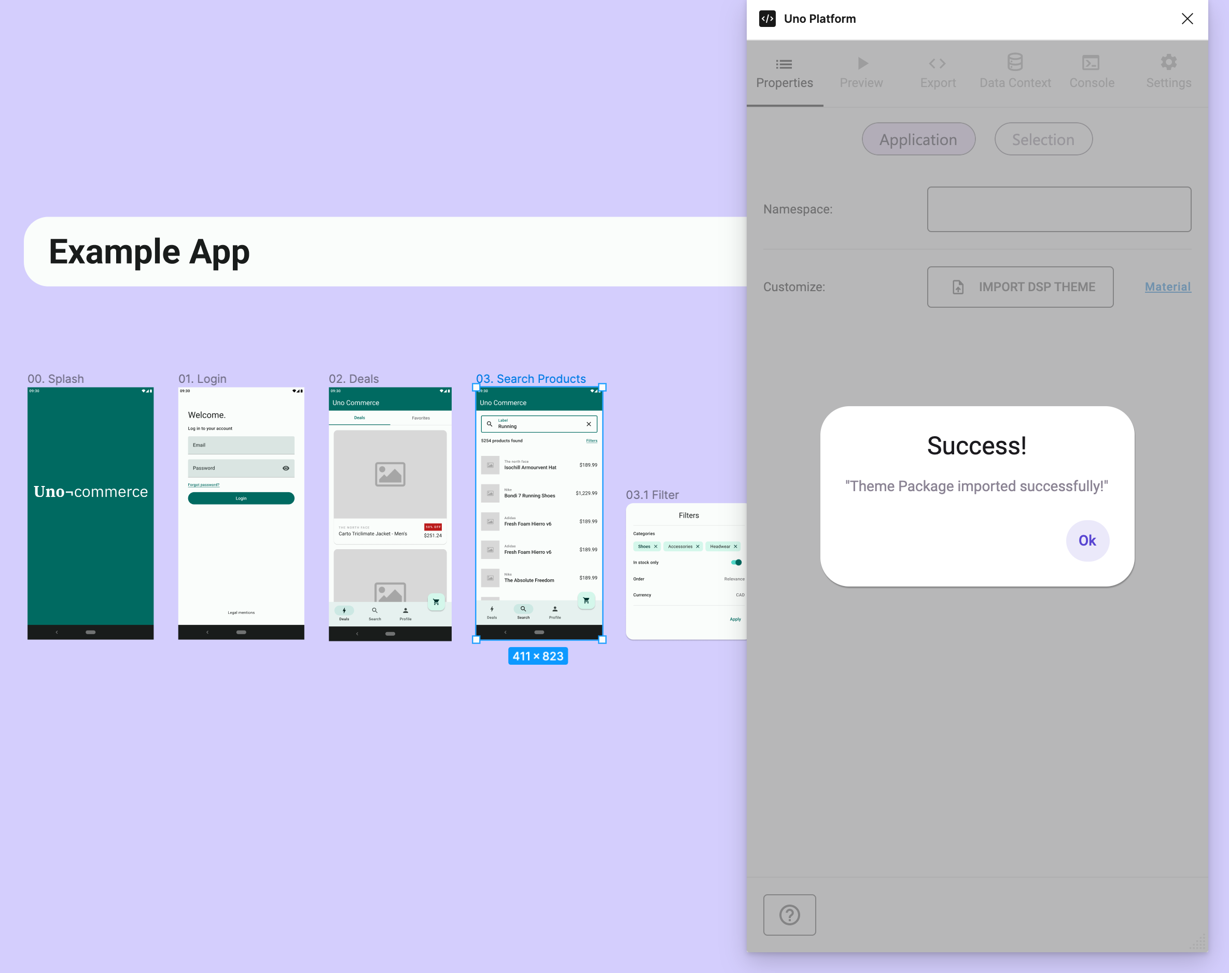
Task: Click the Properties panel icon
Action: pyautogui.click(x=786, y=63)
